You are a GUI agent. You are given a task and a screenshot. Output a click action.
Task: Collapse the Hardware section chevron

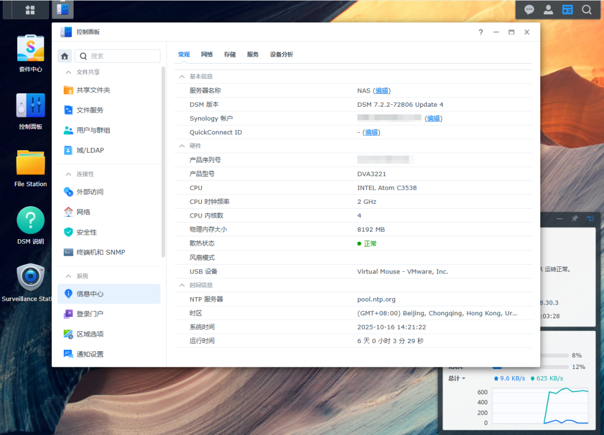tap(182, 146)
